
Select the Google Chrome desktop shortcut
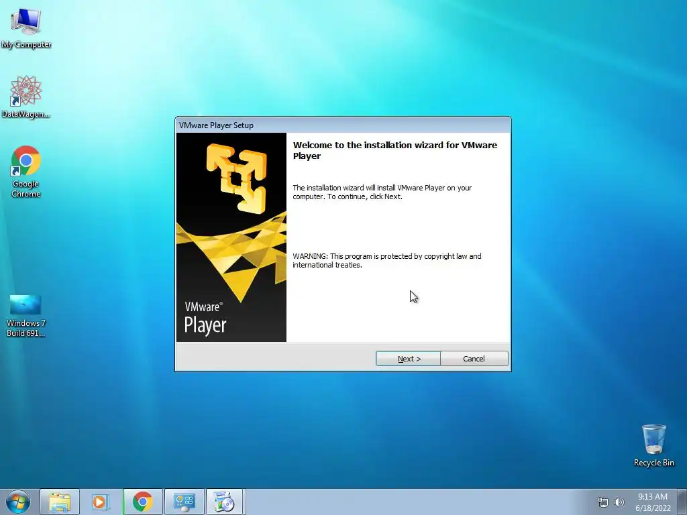click(26, 172)
